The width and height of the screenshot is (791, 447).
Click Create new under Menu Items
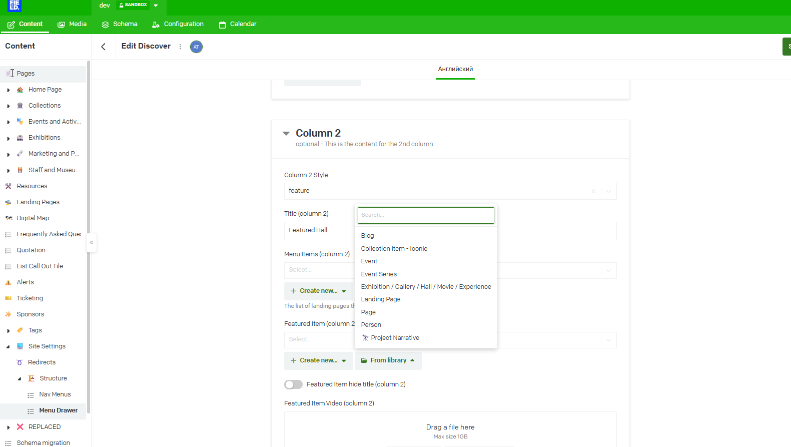click(319, 291)
